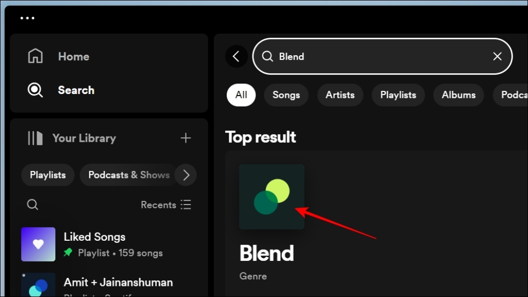Switch to the Albums filter
This screenshot has height=297, width=528.
(458, 94)
